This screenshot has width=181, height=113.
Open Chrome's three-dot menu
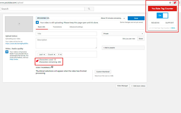tap(180, 3)
